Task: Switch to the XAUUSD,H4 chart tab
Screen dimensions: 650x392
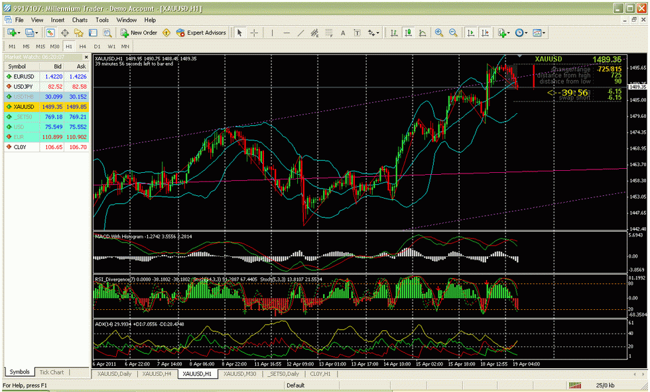Action: (x=157, y=373)
